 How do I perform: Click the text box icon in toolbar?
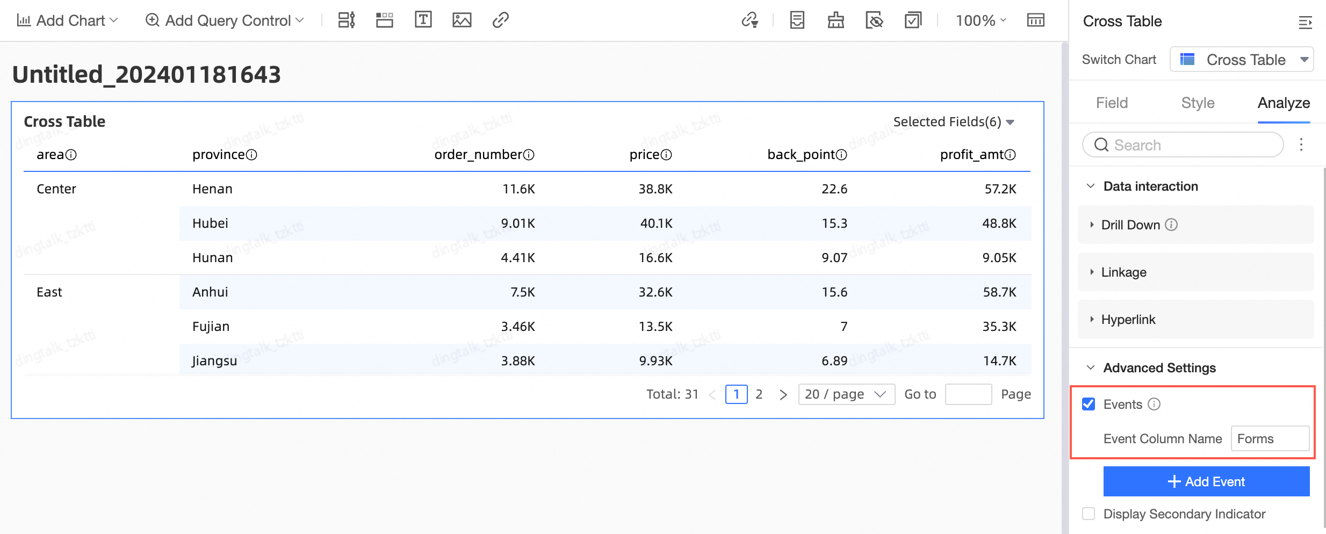click(x=423, y=20)
